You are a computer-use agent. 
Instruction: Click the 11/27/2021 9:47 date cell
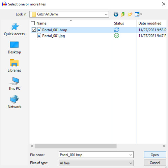152,36
